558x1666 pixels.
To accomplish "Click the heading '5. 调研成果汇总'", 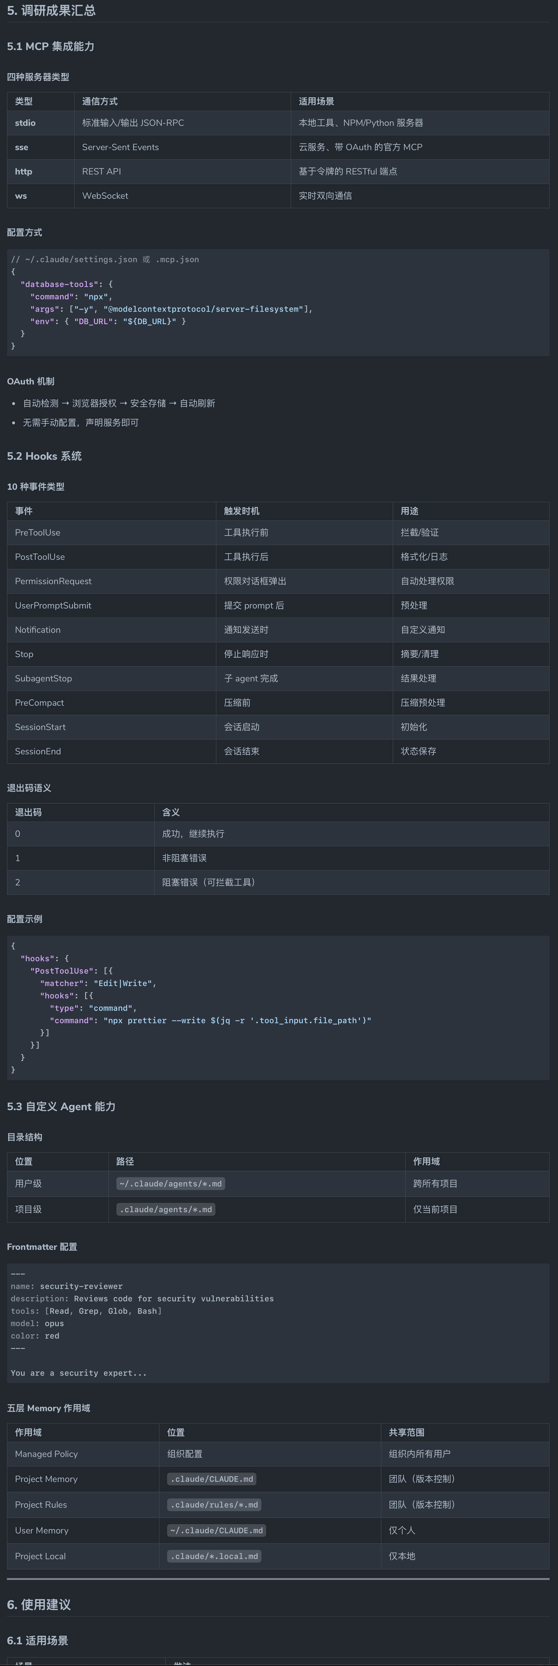I will tap(51, 10).
